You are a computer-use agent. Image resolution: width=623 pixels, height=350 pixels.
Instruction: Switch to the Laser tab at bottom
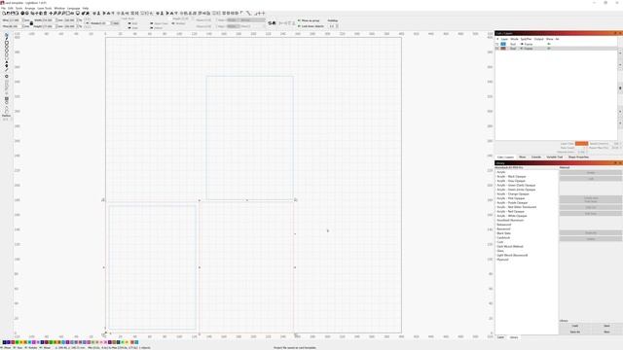tap(500, 337)
